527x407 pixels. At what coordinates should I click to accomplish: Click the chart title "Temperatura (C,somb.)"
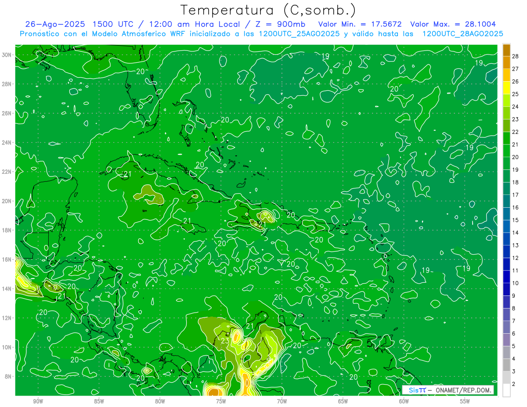[x=269, y=10]
